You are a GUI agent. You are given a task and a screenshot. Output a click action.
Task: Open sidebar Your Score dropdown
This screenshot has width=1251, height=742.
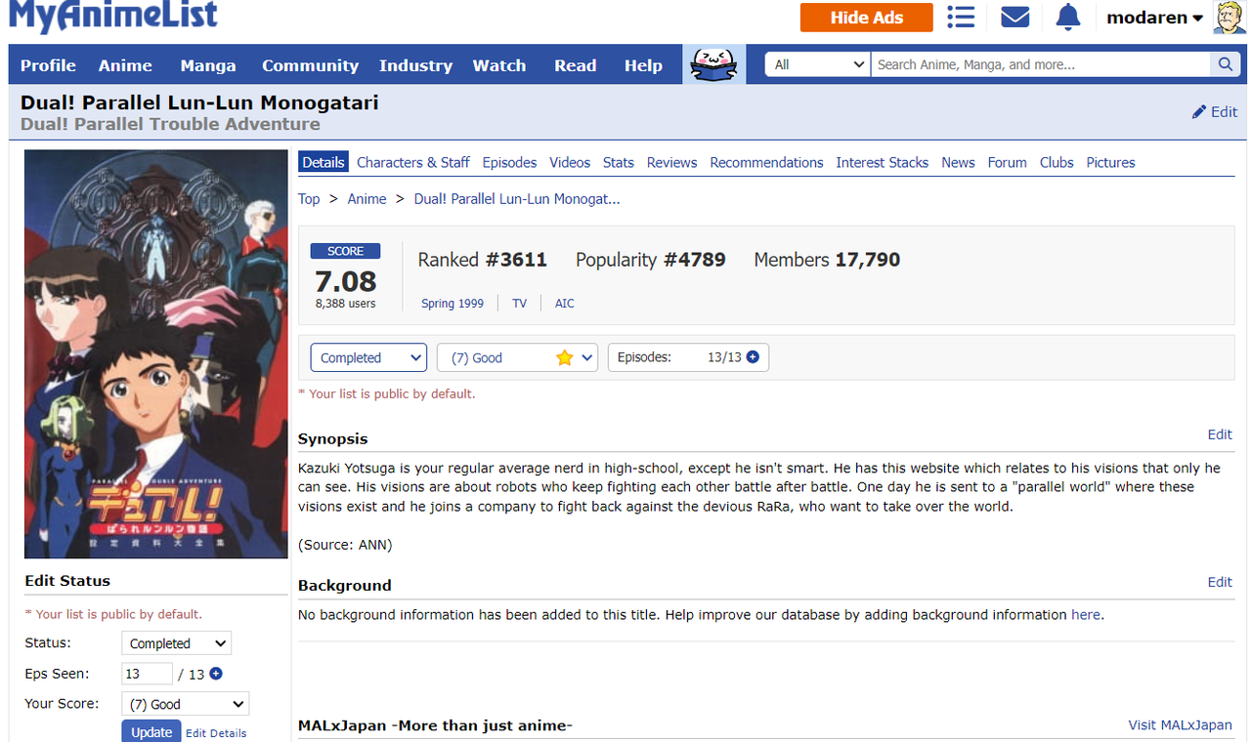[x=185, y=704]
